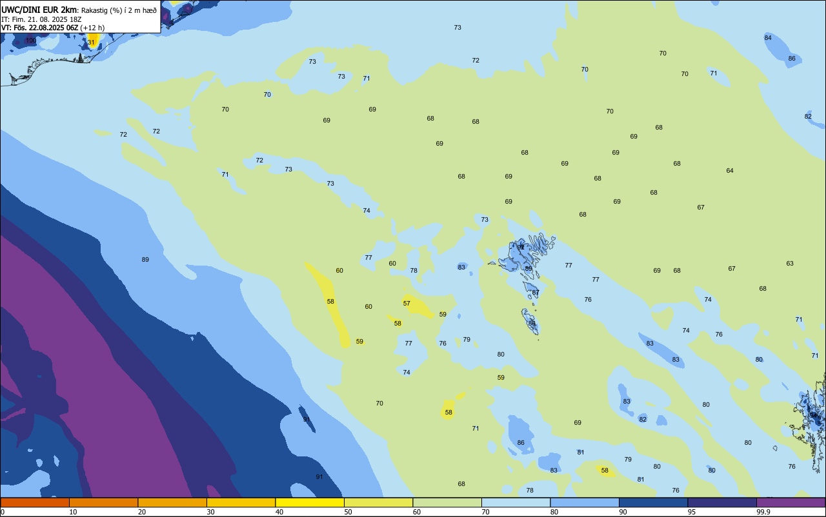Click the legend tick label '95'

(x=692, y=512)
